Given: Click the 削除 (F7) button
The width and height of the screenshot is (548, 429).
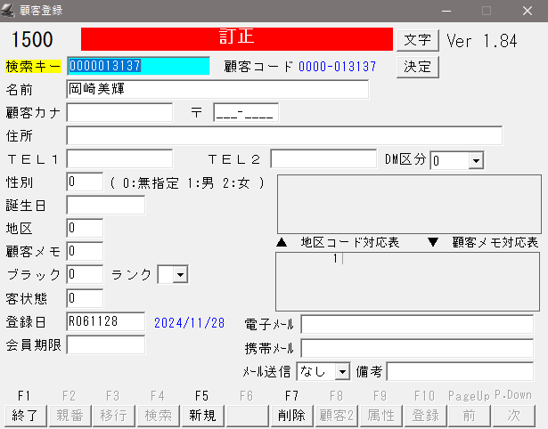Looking at the screenshot, I should pyautogui.click(x=291, y=415).
